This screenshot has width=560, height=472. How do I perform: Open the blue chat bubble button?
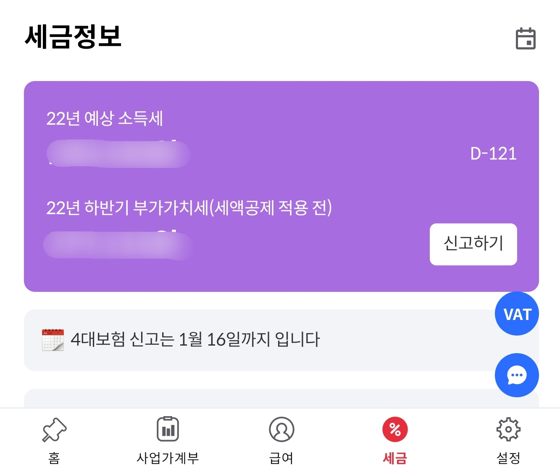(517, 375)
